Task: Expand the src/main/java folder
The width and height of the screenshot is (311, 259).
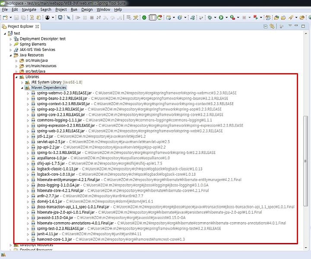Action: coord(16,61)
